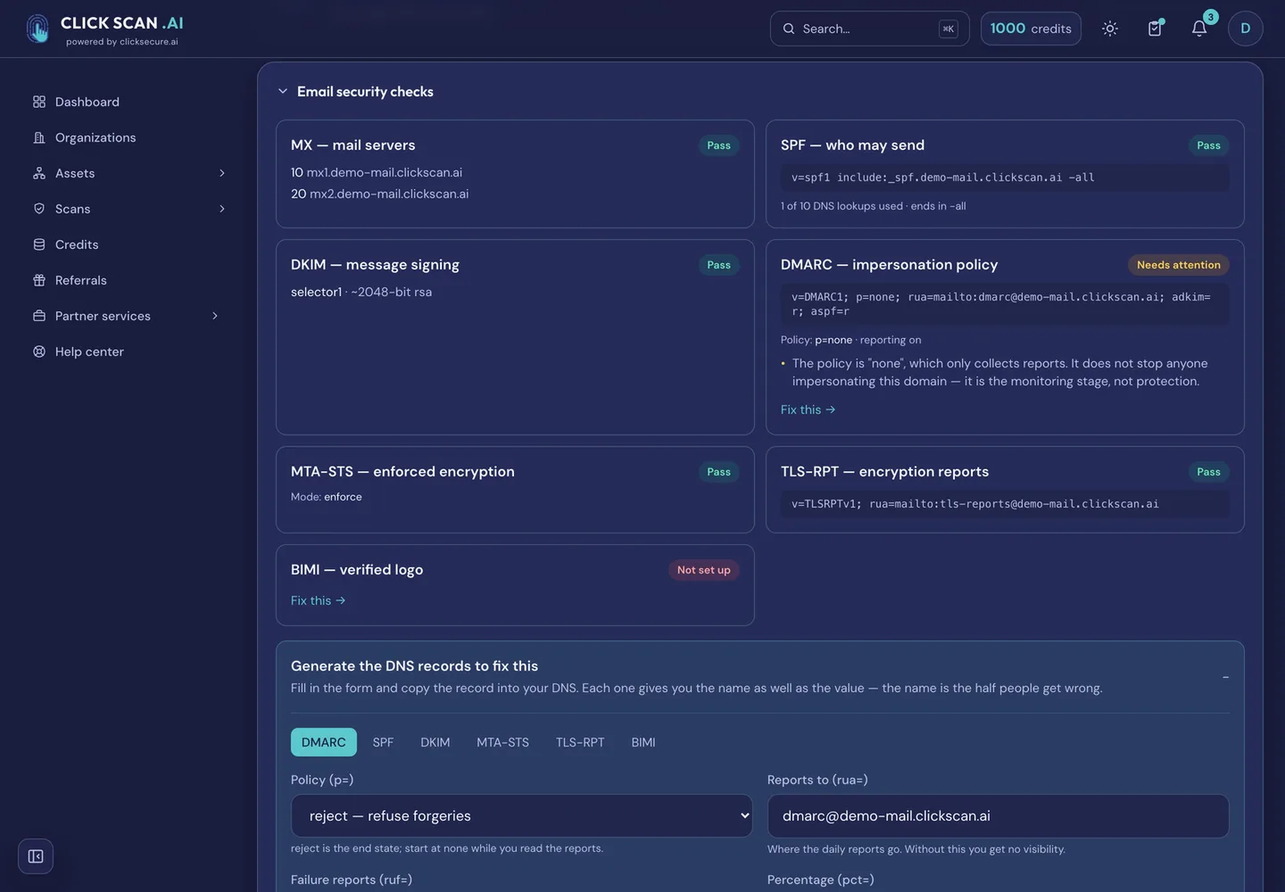1285x892 pixels.
Task: Click the Partner services briefcase icon
Action: (39, 316)
